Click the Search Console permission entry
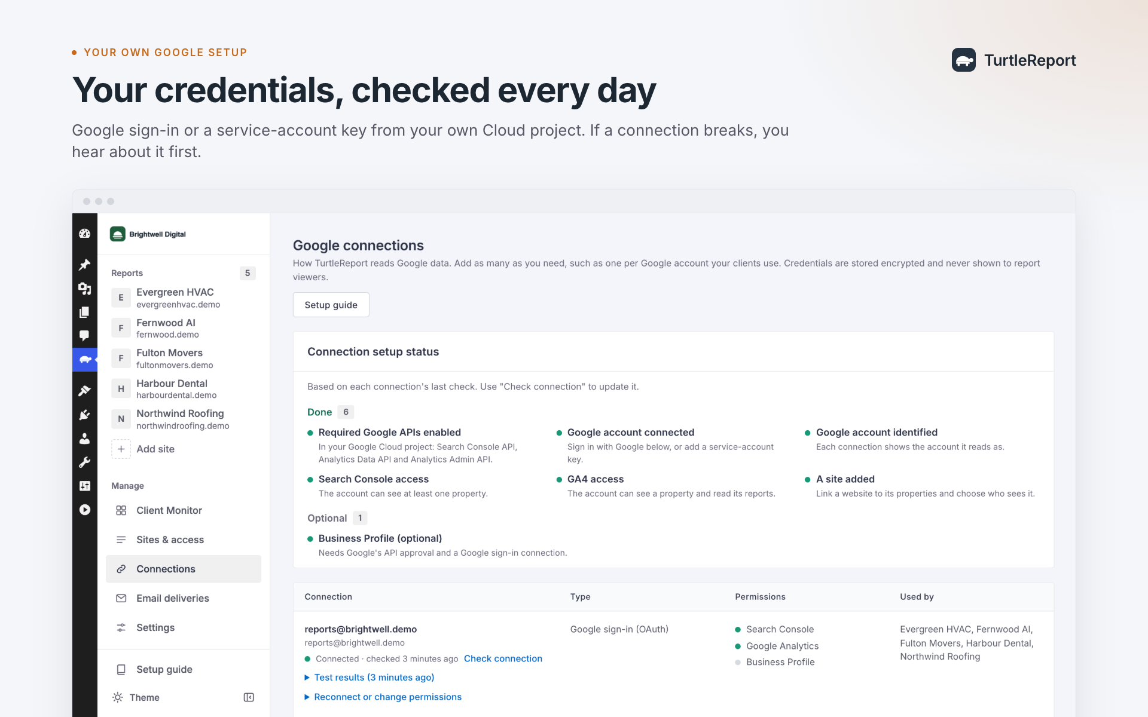Screen dimensions: 1148x717 coord(774,629)
